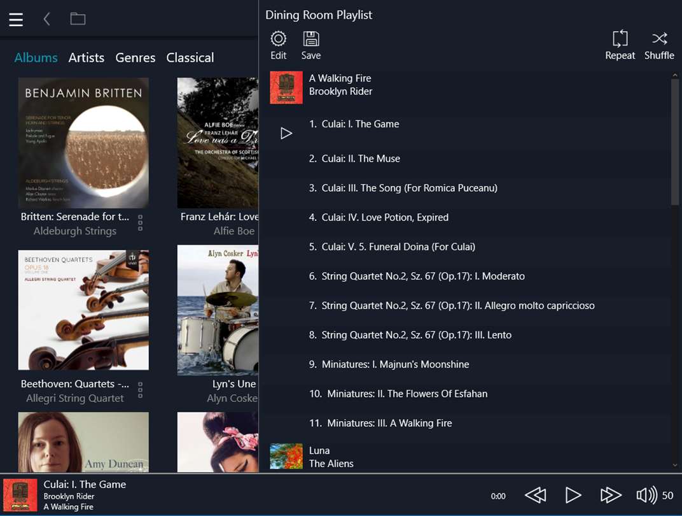The height and width of the screenshot is (516, 682).
Task: Switch to the Classical tab
Action: pyautogui.click(x=190, y=57)
